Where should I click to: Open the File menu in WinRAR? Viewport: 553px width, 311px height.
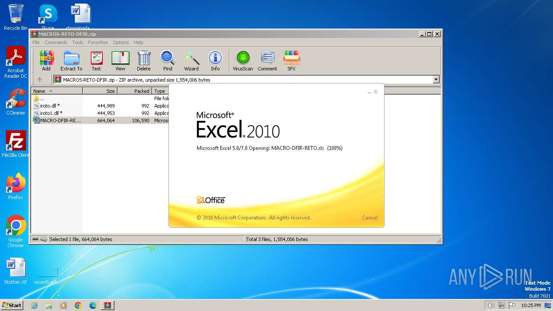coord(36,42)
